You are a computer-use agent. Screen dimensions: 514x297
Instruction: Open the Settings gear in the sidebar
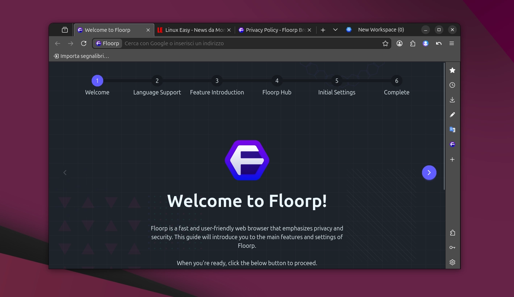(452, 262)
